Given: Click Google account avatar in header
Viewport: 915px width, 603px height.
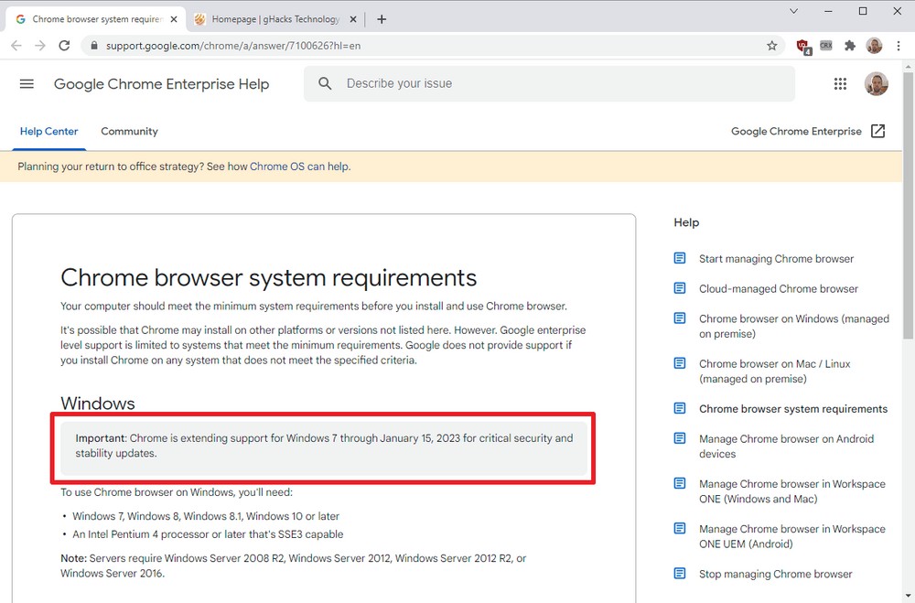Looking at the screenshot, I should click(x=876, y=84).
